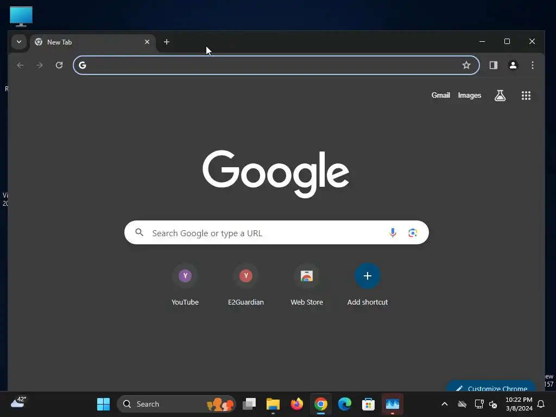This screenshot has height=417, width=556.
Task: Start voice search with microphone
Action: [x=393, y=232]
